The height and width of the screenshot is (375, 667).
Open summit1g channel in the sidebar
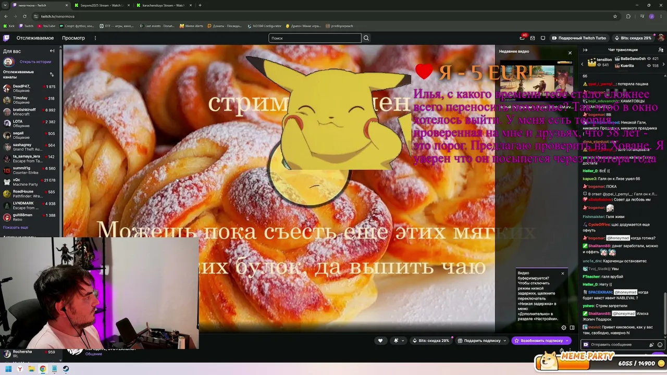(x=30, y=170)
